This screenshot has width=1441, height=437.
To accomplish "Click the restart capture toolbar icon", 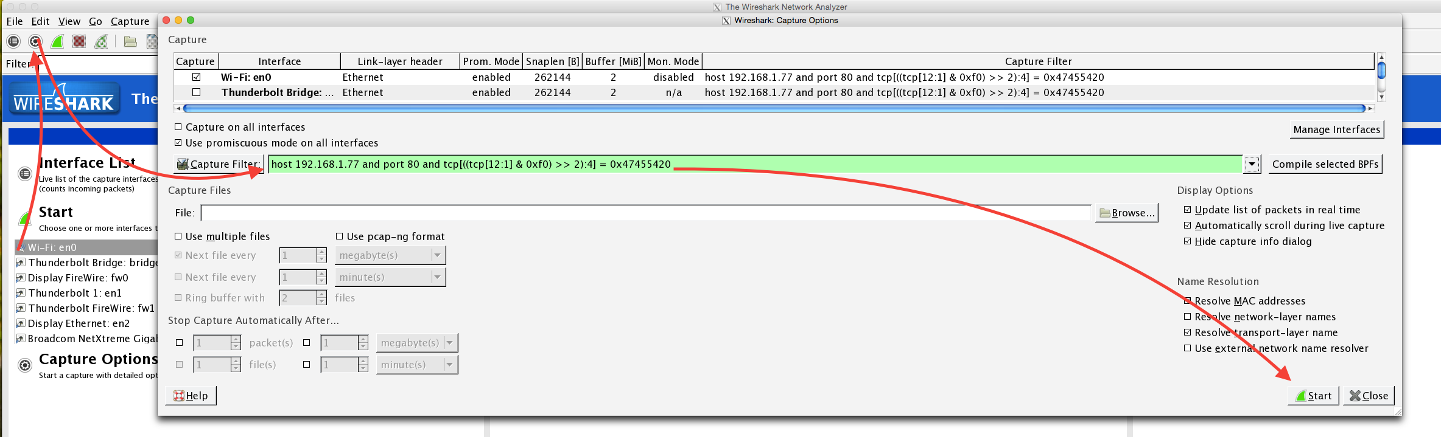I will pyautogui.click(x=101, y=41).
